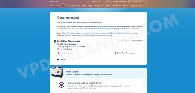Click the globe icon for United States language
The image size is (195, 93).
(114, 1)
